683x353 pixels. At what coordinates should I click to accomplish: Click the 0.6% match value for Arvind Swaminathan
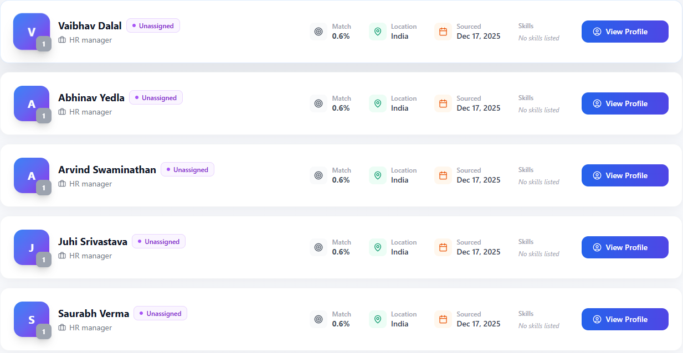[x=341, y=180]
